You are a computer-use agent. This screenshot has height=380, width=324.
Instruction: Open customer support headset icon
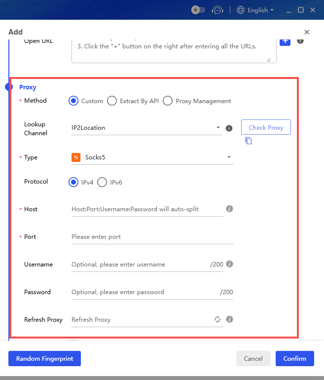(x=217, y=10)
